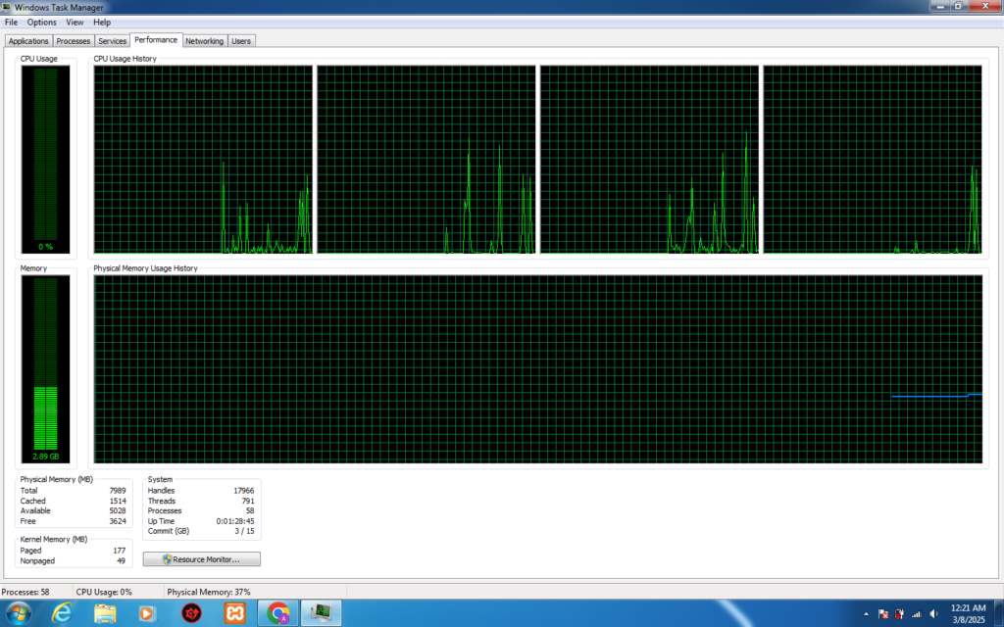Image resolution: width=1004 pixels, height=627 pixels.
Task: Click the Available memory value 5028
Action: [118, 510]
